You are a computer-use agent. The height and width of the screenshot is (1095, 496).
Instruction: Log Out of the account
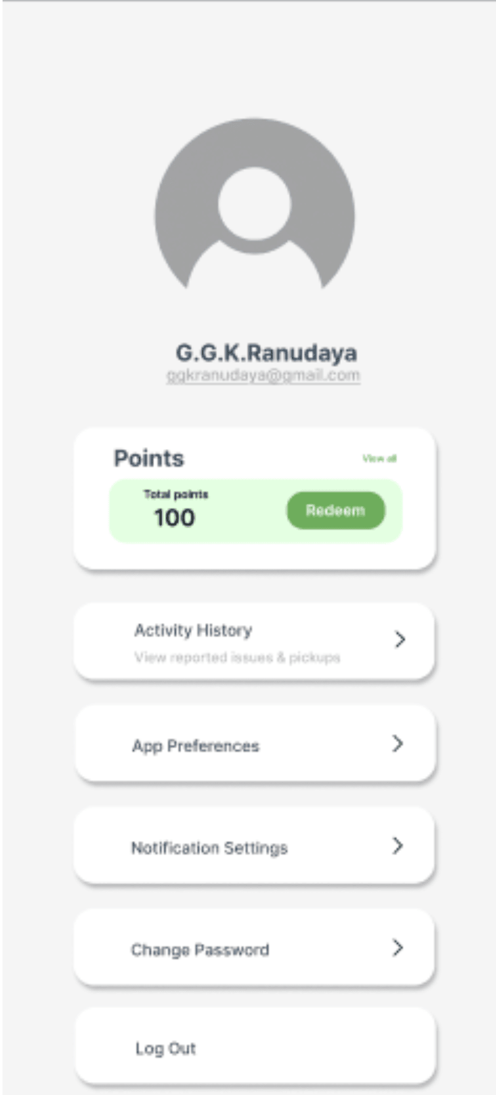click(x=166, y=1049)
